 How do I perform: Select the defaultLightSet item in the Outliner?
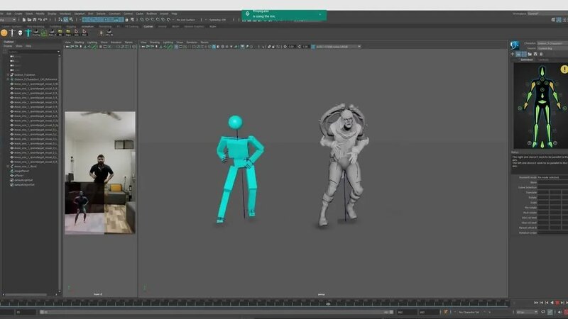[x=22, y=180]
